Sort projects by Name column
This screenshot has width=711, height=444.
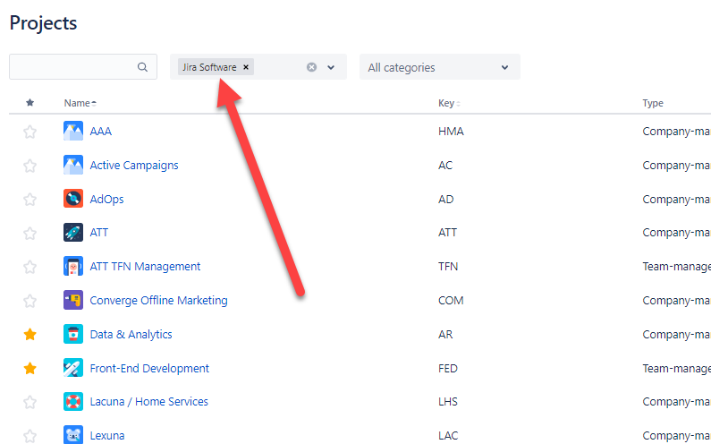point(80,103)
